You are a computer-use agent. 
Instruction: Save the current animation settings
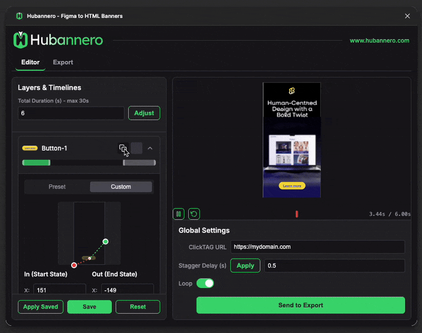click(89, 307)
